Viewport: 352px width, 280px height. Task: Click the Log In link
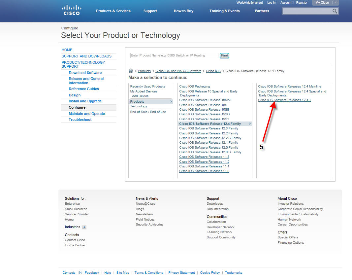pos(271,3)
